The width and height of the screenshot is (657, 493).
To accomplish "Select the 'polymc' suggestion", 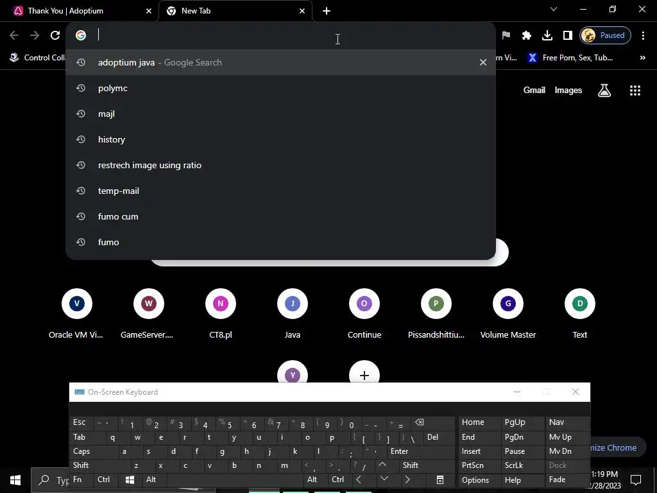I will [x=281, y=88].
